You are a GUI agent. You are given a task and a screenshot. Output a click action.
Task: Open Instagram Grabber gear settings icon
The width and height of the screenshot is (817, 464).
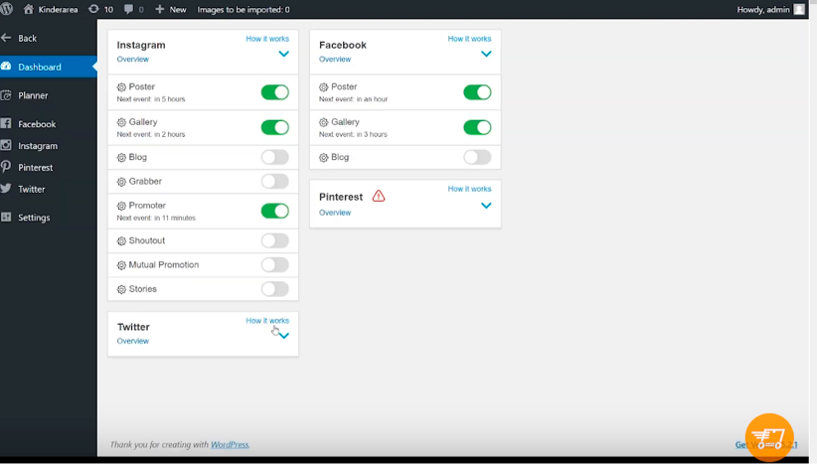tap(121, 182)
